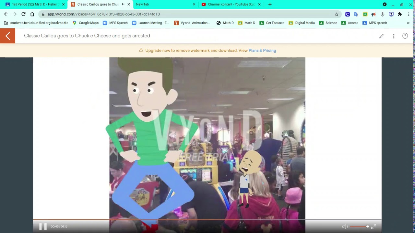Go back in browser history
The height and width of the screenshot is (233, 415).
coord(6,14)
